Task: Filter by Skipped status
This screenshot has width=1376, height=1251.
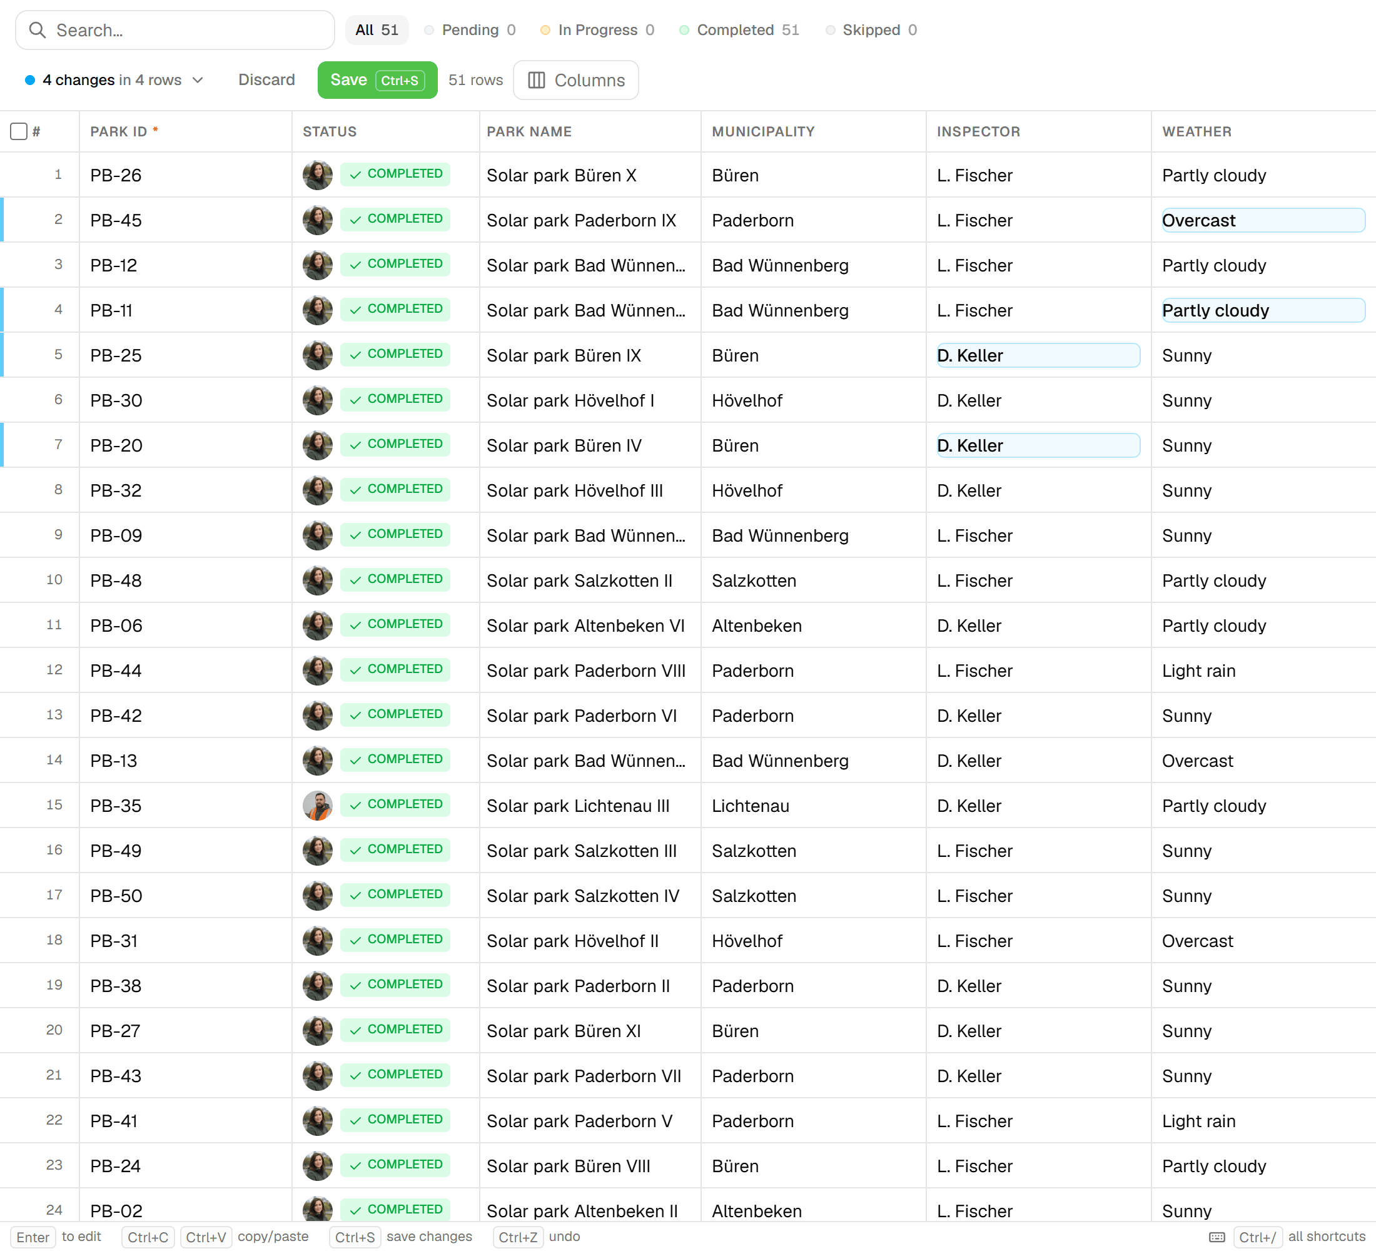Action: click(872, 30)
